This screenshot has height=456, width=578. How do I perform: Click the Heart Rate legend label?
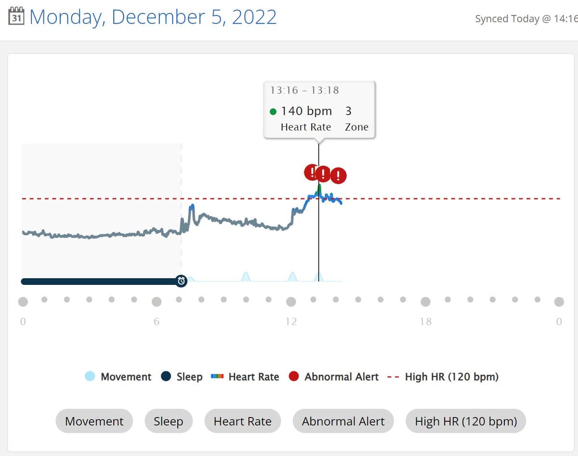point(254,377)
